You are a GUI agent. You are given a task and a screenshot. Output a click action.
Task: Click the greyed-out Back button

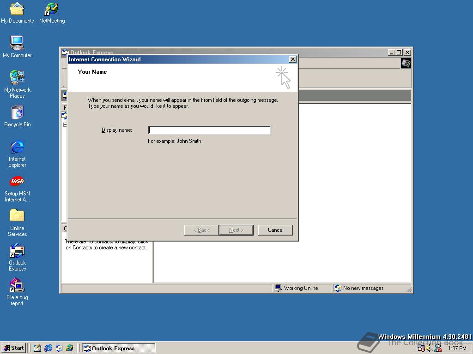201,230
